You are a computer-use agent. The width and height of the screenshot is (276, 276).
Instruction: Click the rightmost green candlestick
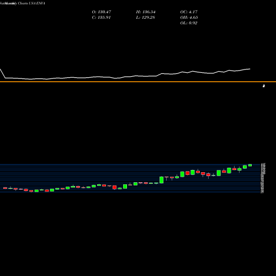coord(250,165)
